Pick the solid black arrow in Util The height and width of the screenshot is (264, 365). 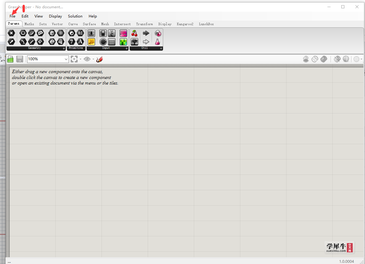(x=146, y=33)
